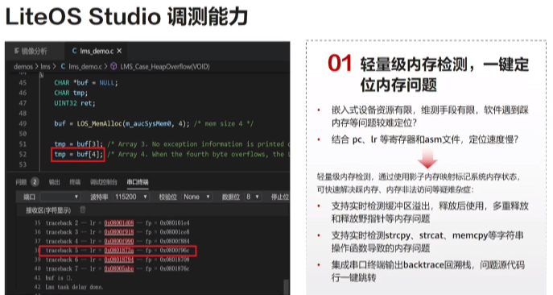
Task: Jump to address 0x08018794 in traceback 6
Action: point(119,260)
